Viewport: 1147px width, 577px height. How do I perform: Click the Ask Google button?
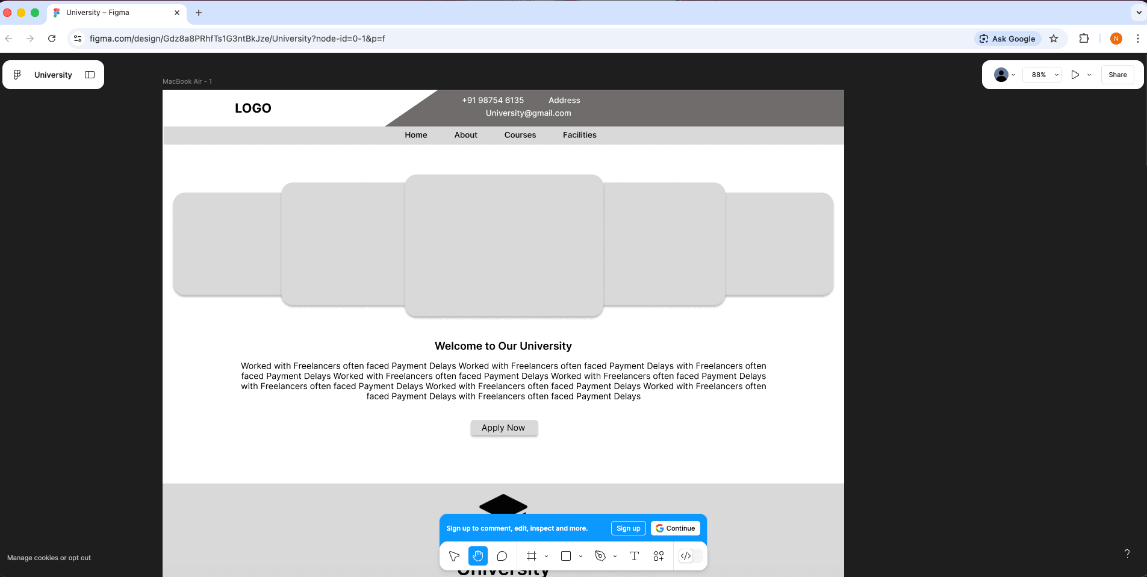(1008, 39)
